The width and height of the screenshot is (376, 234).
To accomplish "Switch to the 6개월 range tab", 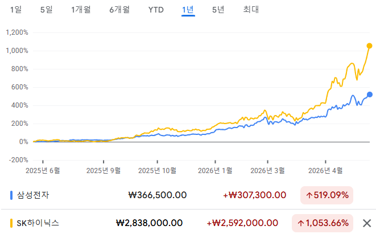I will [x=119, y=10].
